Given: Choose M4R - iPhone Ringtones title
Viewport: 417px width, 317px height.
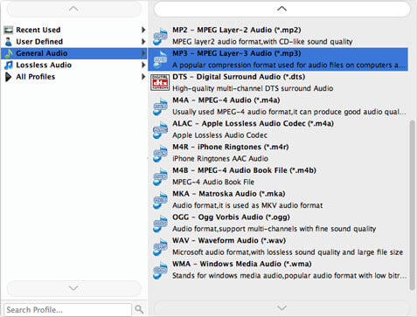Looking at the screenshot, I should [x=231, y=147].
